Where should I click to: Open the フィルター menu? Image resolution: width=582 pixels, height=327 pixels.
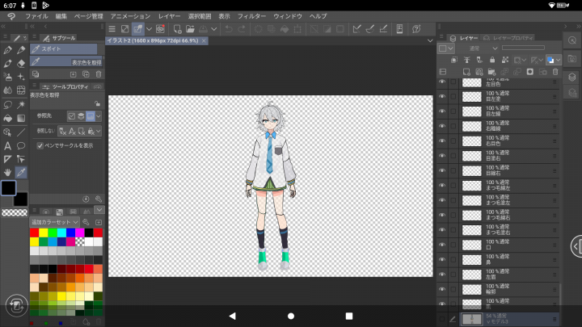[251, 15]
